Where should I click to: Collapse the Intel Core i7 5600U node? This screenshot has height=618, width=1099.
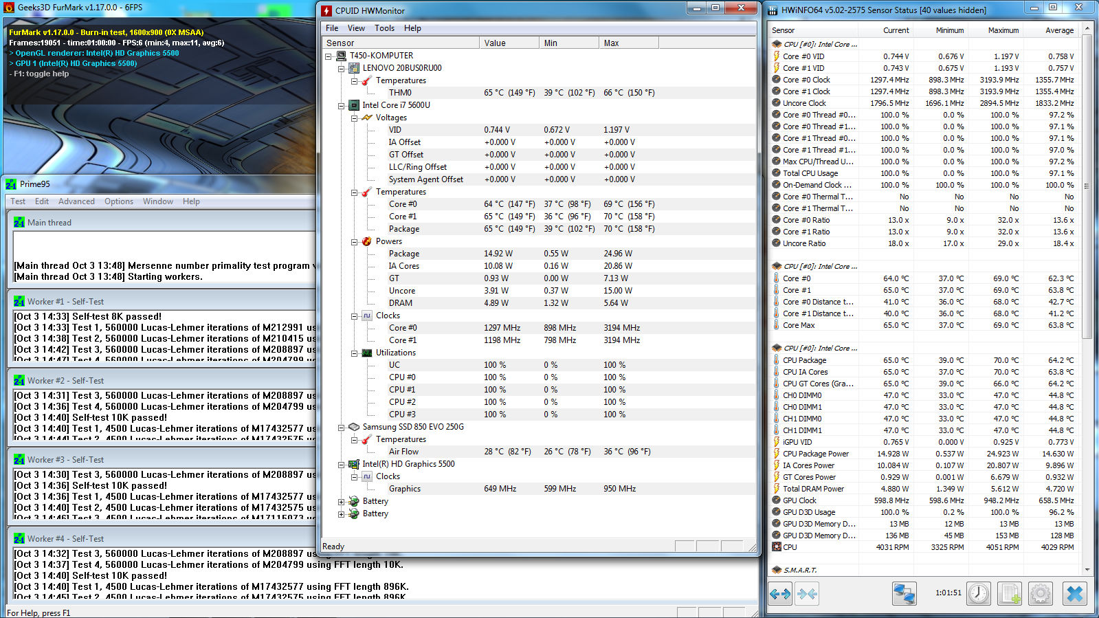pyautogui.click(x=342, y=106)
